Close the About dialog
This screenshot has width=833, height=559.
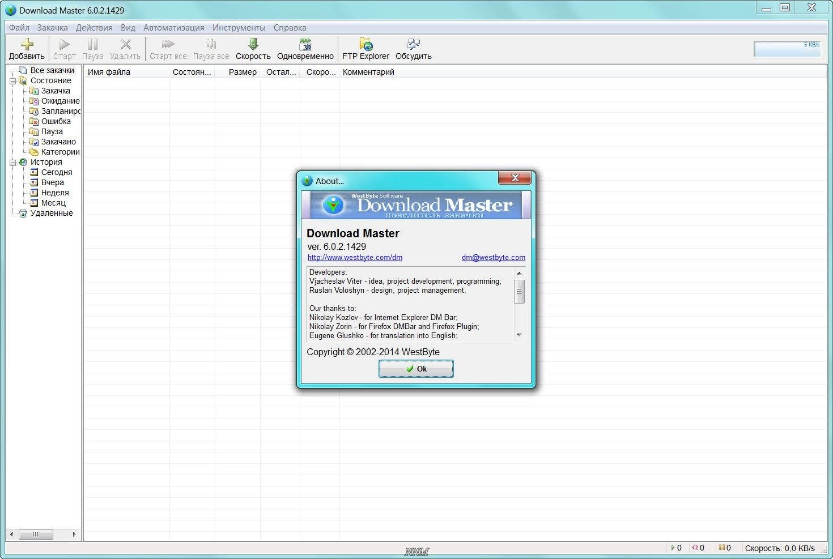pyautogui.click(x=515, y=178)
